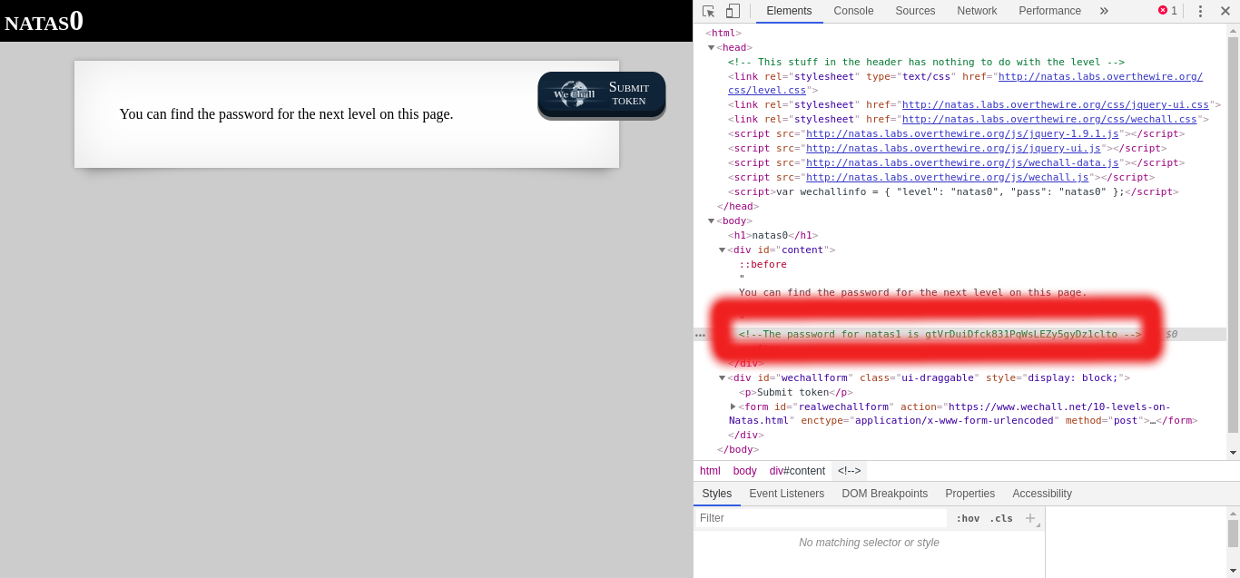Open the wechall-data.js script link

(x=962, y=162)
